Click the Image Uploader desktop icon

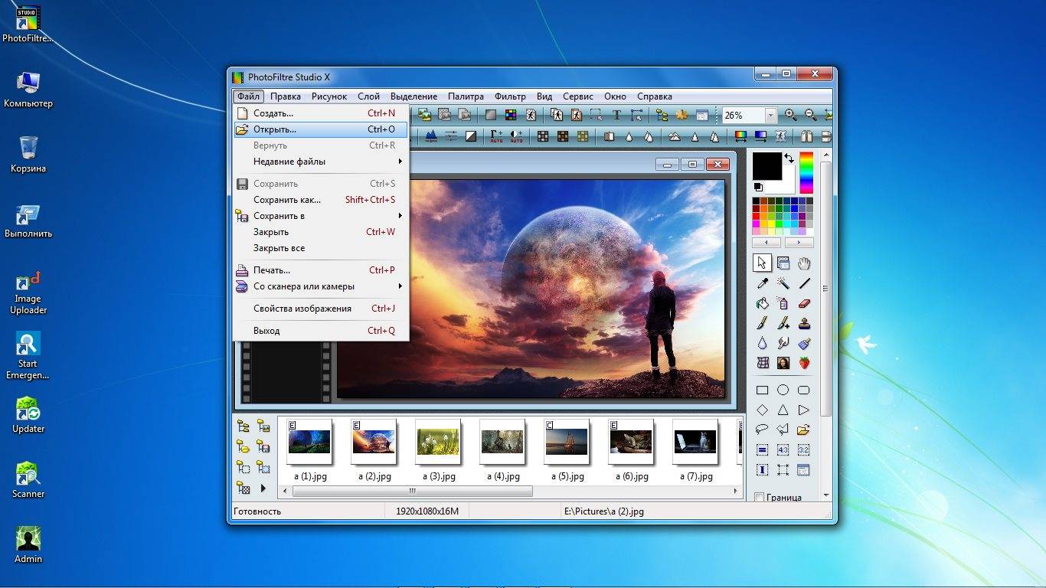(28, 292)
